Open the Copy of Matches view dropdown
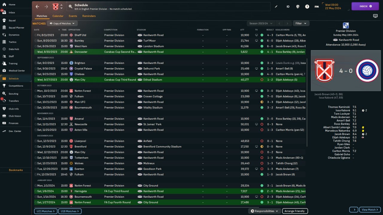The image size is (383, 215). click(62, 23)
